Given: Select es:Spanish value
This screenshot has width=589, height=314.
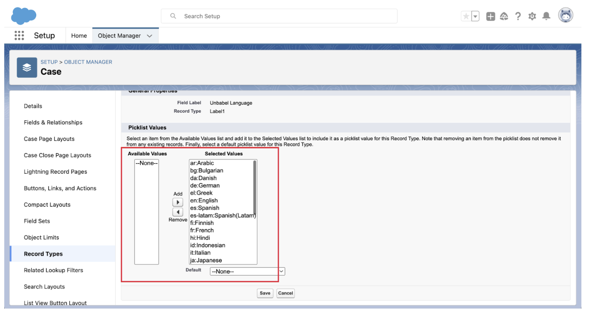Looking at the screenshot, I should point(204,208).
